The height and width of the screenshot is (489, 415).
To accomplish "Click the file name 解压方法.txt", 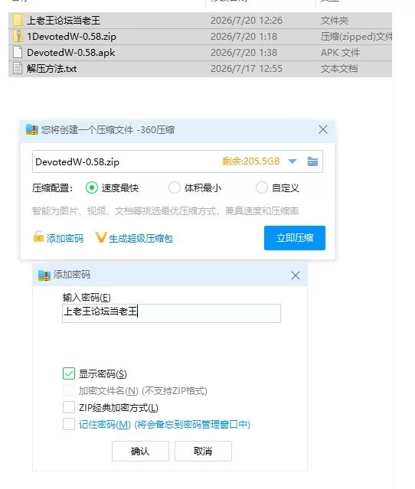I will click(51, 68).
